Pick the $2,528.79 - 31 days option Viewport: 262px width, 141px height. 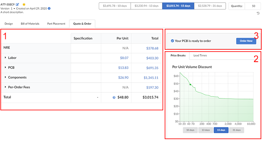click(210, 6)
